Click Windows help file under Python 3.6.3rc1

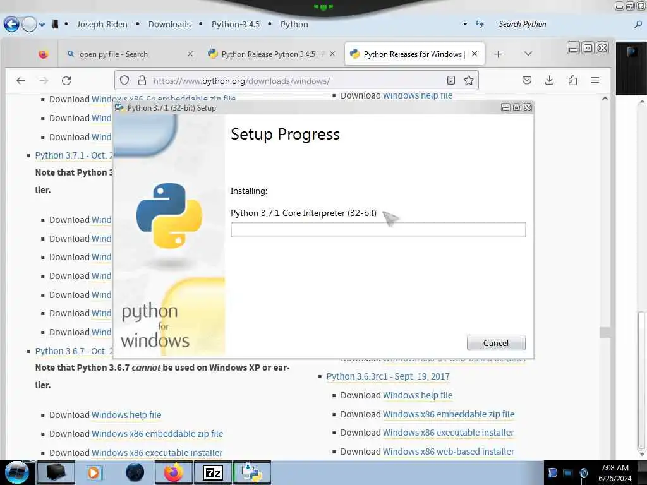[418, 395]
